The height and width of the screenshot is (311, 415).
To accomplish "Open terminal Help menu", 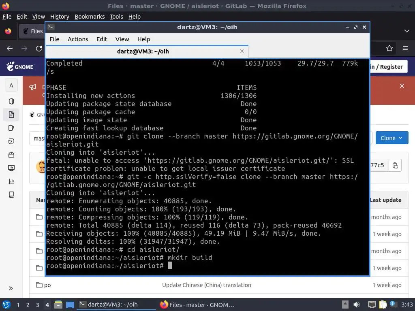I will coord(144,39).
